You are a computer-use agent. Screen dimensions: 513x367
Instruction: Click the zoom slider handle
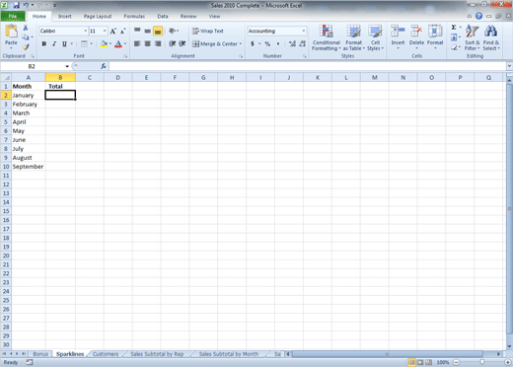(x=482, y=362)
